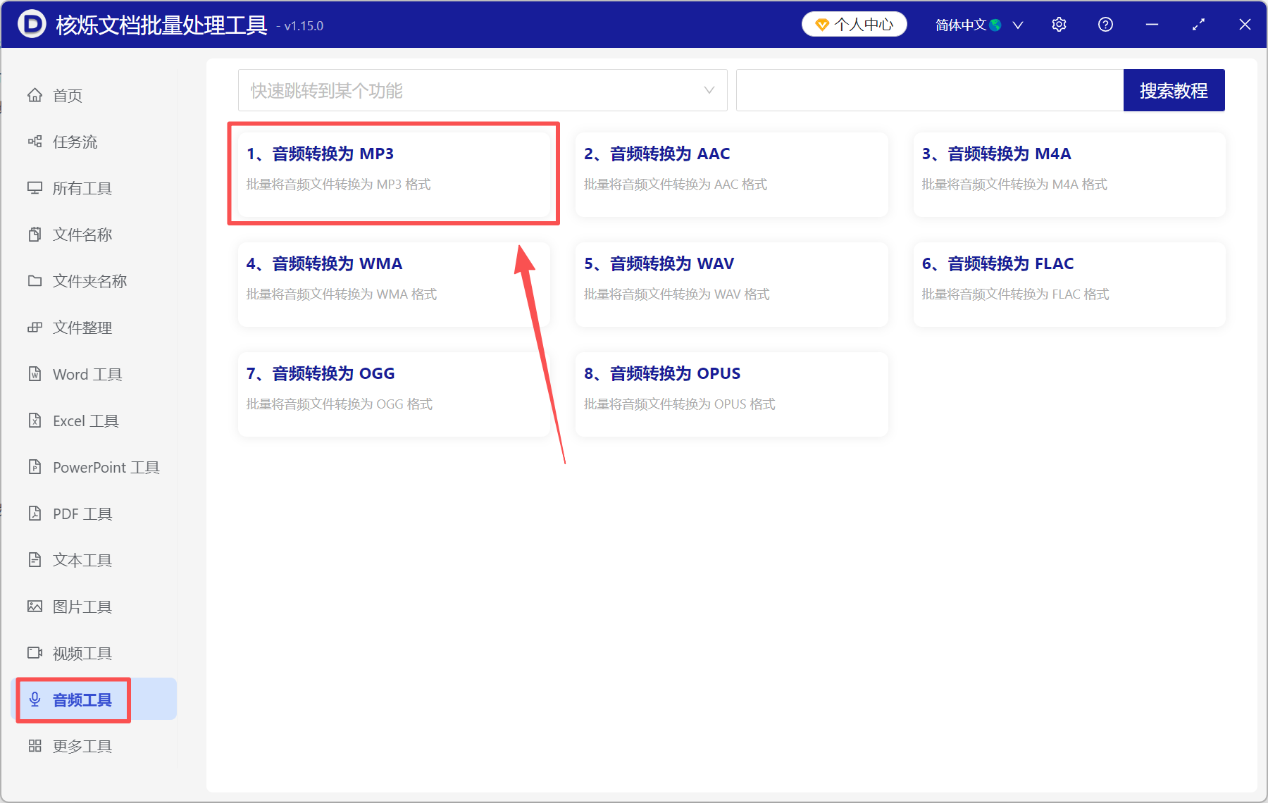Click the PDF document icon in sidebar
Image resolution: width=1268 pixels, height=803 pixels.
(35, 513)
